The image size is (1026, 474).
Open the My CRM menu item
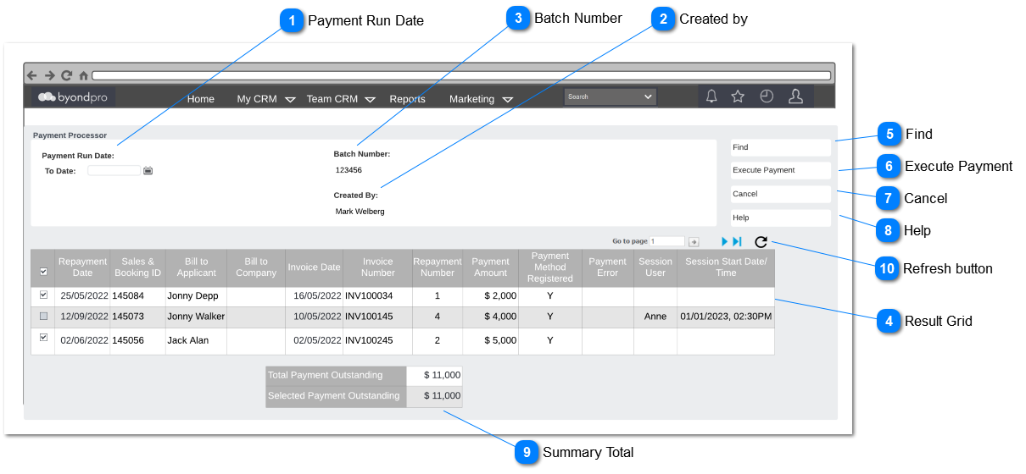coord(257,99)
